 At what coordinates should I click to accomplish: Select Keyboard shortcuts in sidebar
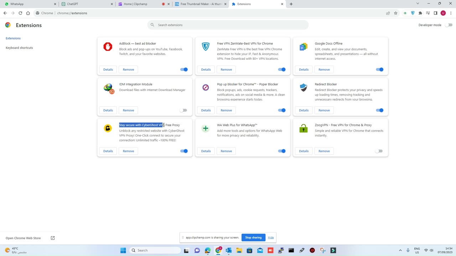(x=19, y=48)
